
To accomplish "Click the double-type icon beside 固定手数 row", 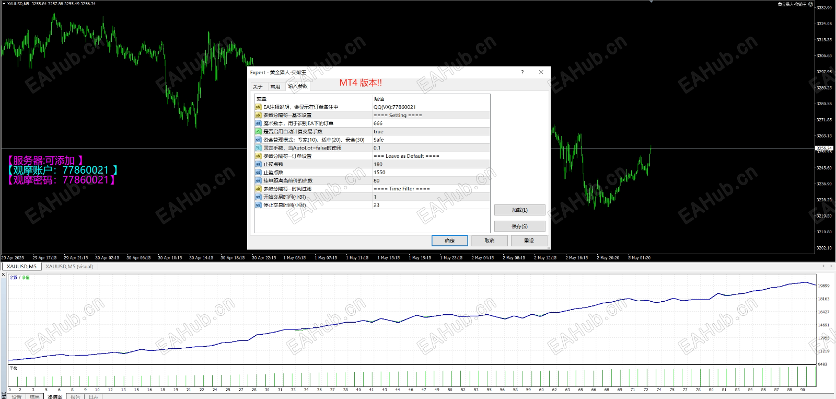I will pyautogui.click(x=258, y=148).
